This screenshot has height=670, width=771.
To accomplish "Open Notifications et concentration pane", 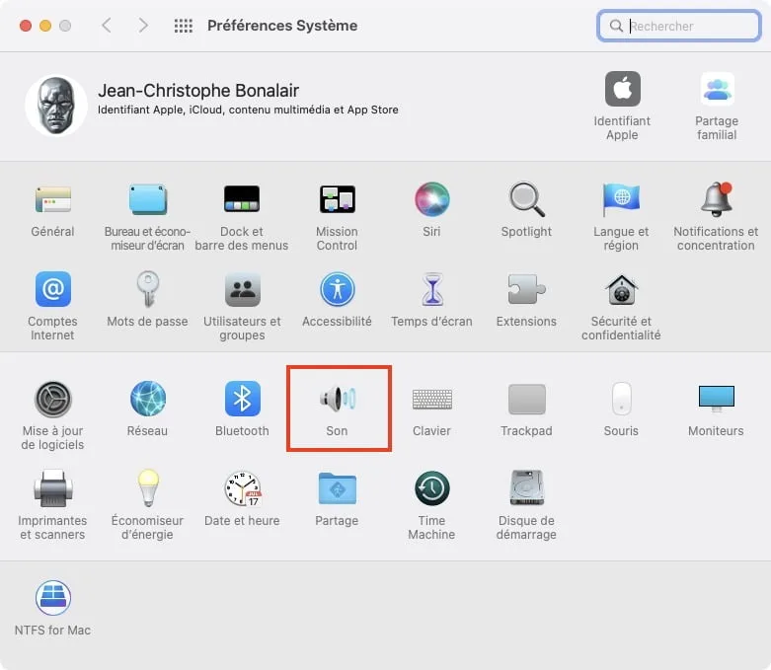I will [716, 199].
